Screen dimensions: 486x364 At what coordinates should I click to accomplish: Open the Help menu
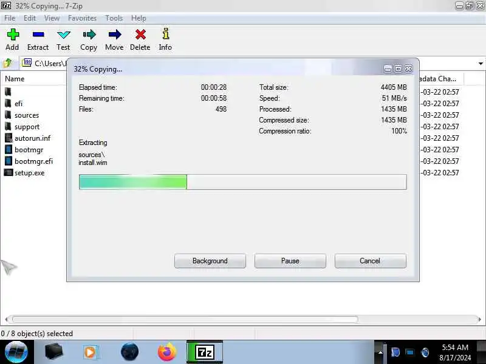point(139,18)
